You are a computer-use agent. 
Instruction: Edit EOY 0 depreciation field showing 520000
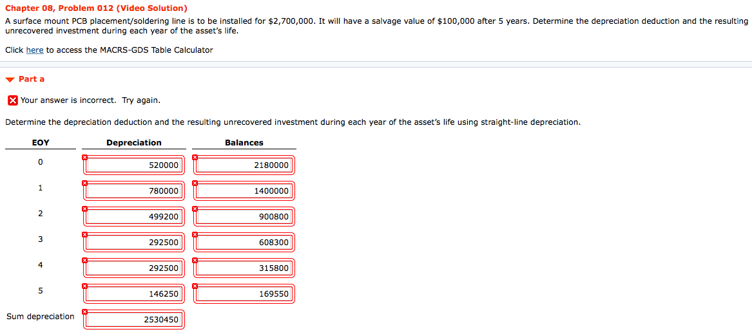134,165
